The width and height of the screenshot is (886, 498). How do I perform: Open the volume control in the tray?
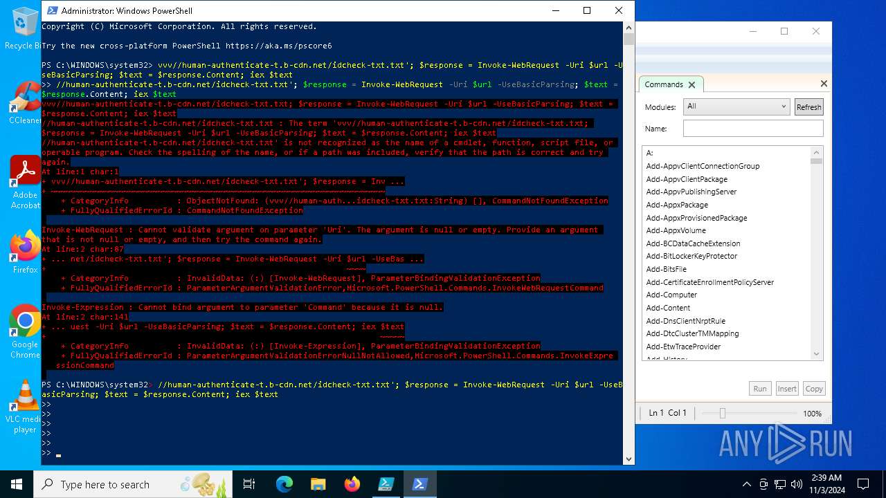(797, 484)
